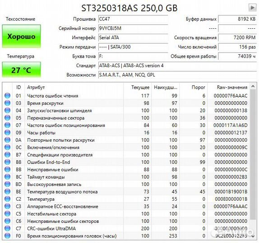Click the Буфер данных field 8192 KB
Image resolution: width=259 pixels, height=243 pixels.
coord(237,19)
